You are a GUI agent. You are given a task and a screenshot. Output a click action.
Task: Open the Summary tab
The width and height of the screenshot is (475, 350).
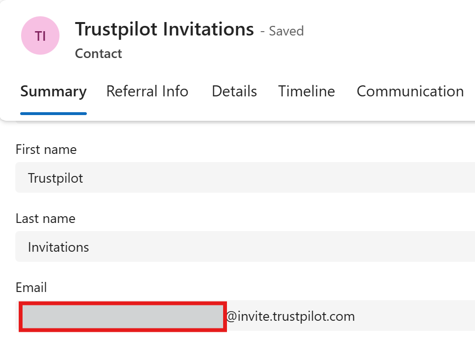point(53,91)
